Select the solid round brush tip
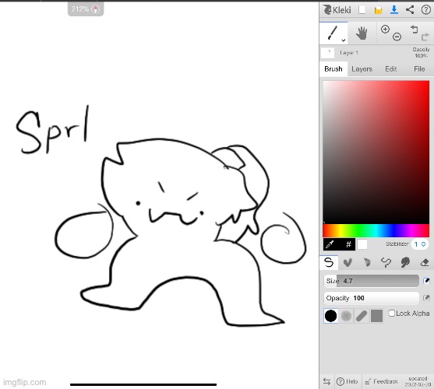Viewport: 434px width, 389px height. coord(330,316)
